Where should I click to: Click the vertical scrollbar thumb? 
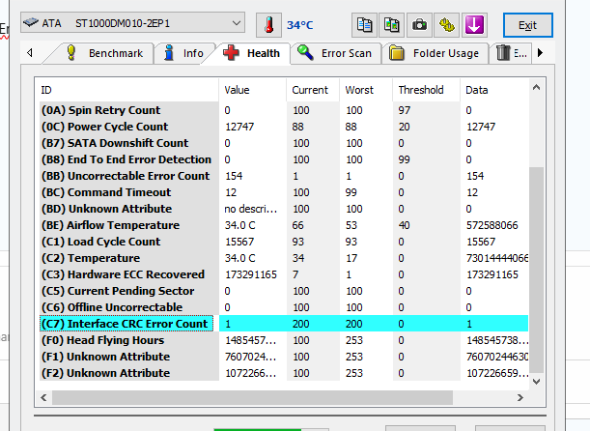point(537,270)
